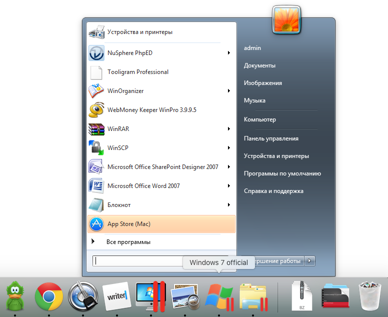Image resolution: width=388 pixels, height=317 pixels.
Task: Click the WinOrganizer book icon
Action: coord(96,91)
